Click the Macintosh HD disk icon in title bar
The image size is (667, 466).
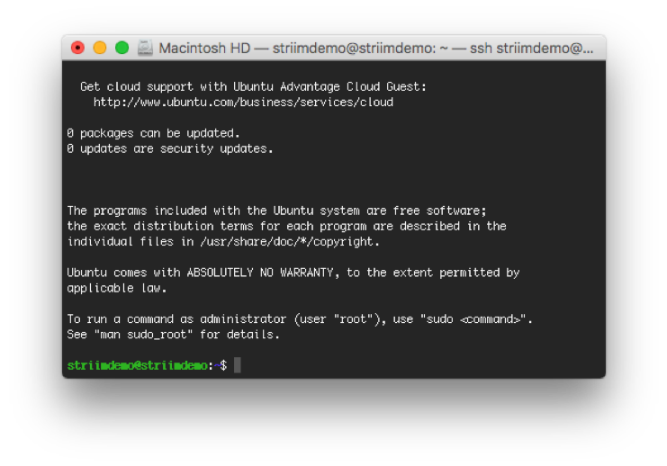click(145, 48)
